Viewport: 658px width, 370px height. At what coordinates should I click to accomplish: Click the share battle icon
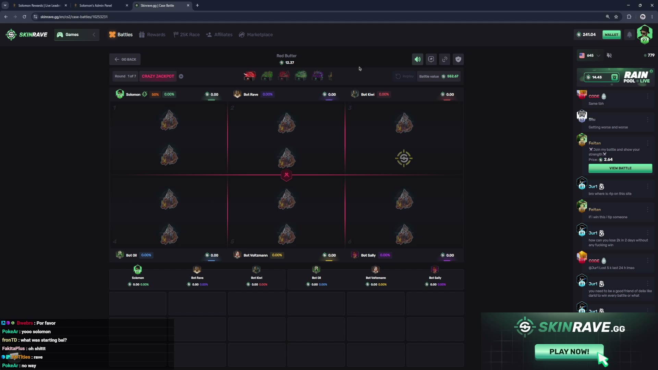tap(431, 59)
